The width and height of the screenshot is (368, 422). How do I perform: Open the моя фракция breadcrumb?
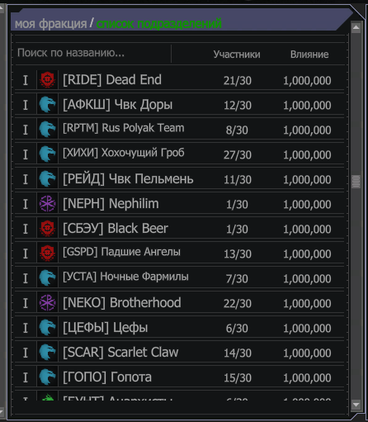point(51,24)
